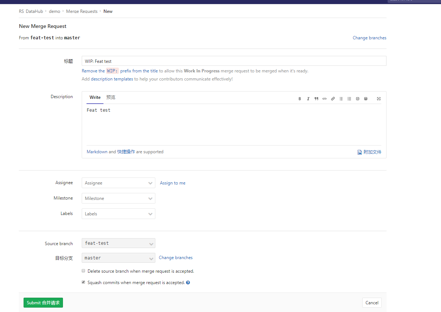Open demo project breadcrumb
The image size is (441, 312).
[x=54, y=11]
